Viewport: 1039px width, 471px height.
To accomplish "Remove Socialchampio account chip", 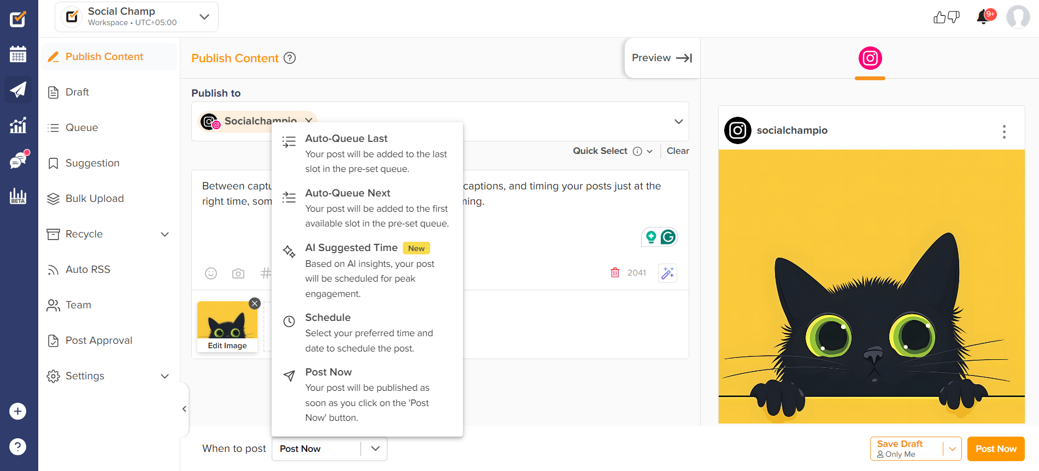I will 309,121.
